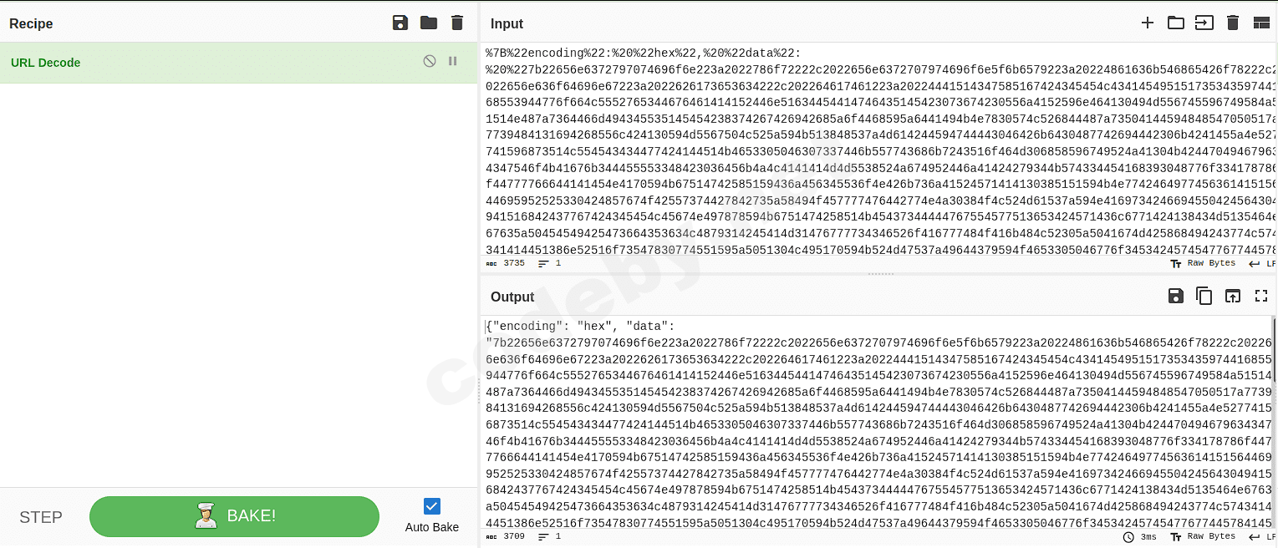
Task: Disable the URL Decode operation
Action: tap(430, 61)
